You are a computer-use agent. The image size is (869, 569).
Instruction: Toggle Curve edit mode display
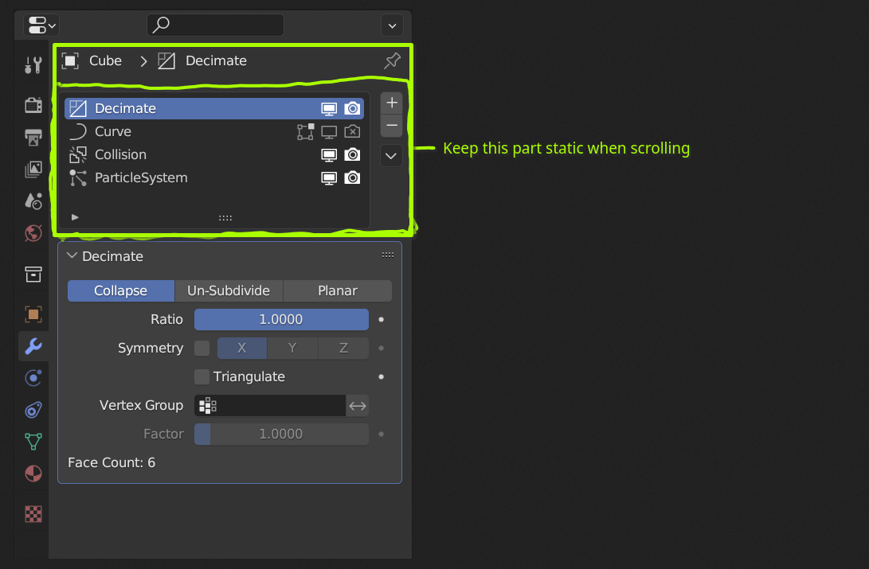tap(305, 132)
